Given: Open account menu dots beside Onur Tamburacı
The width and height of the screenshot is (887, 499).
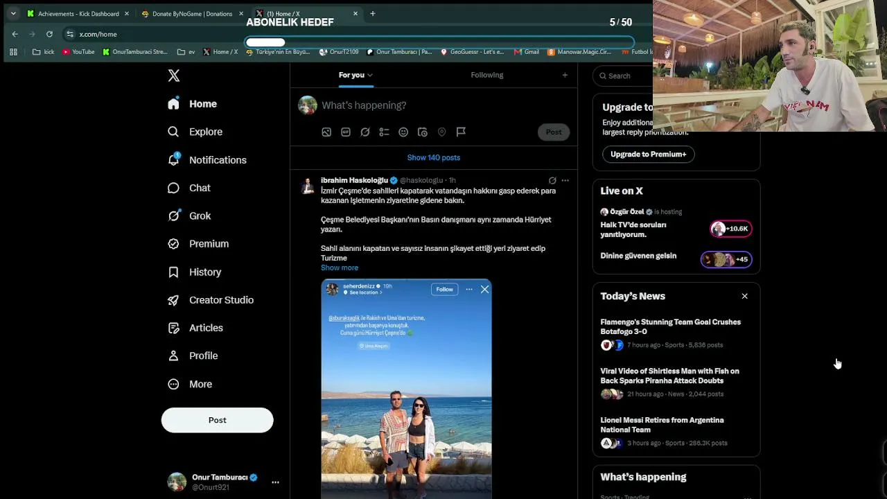Looking at the screenshot, I should click(275, 482).
